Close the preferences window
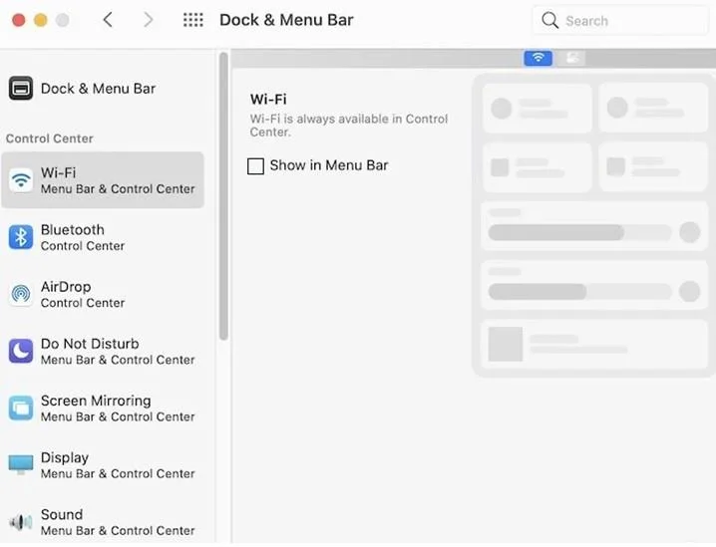Image resolution: width=716 pixels, height=547 pixels. (x=19, y=20)
